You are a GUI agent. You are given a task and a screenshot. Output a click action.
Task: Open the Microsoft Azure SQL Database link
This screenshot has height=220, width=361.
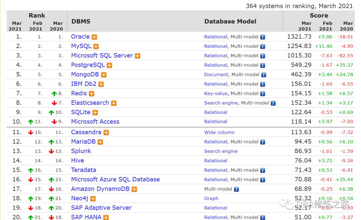pyautogui.click(x=115, y=179)
